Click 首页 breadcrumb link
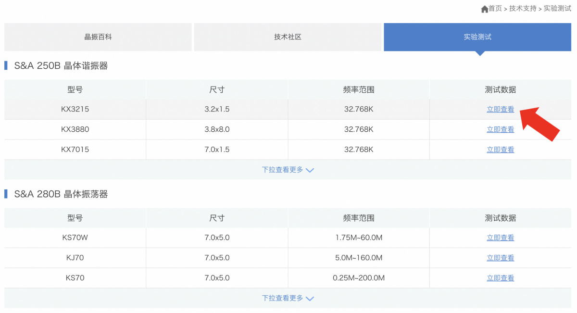577x313 pixels. tap(495, 9)
